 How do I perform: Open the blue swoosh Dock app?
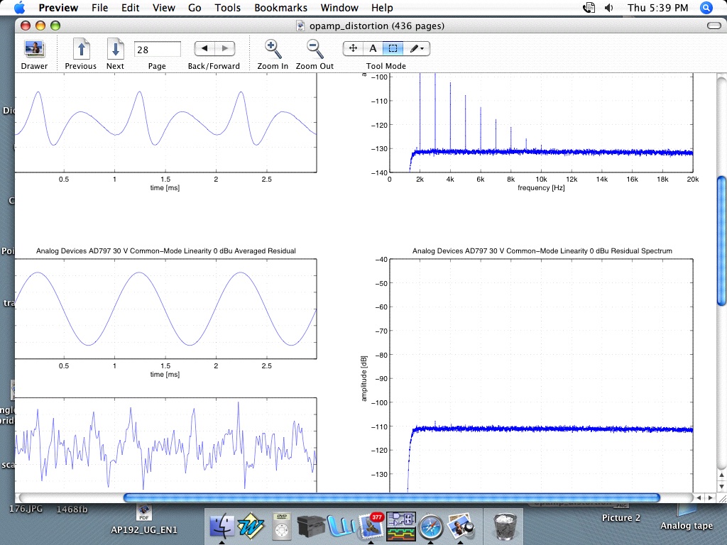(341, 526)
